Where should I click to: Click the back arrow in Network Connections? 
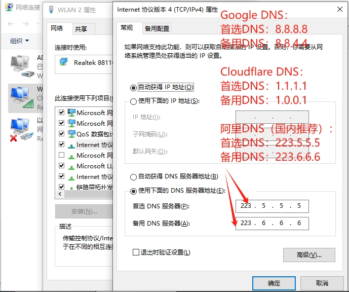pos(11,24)
